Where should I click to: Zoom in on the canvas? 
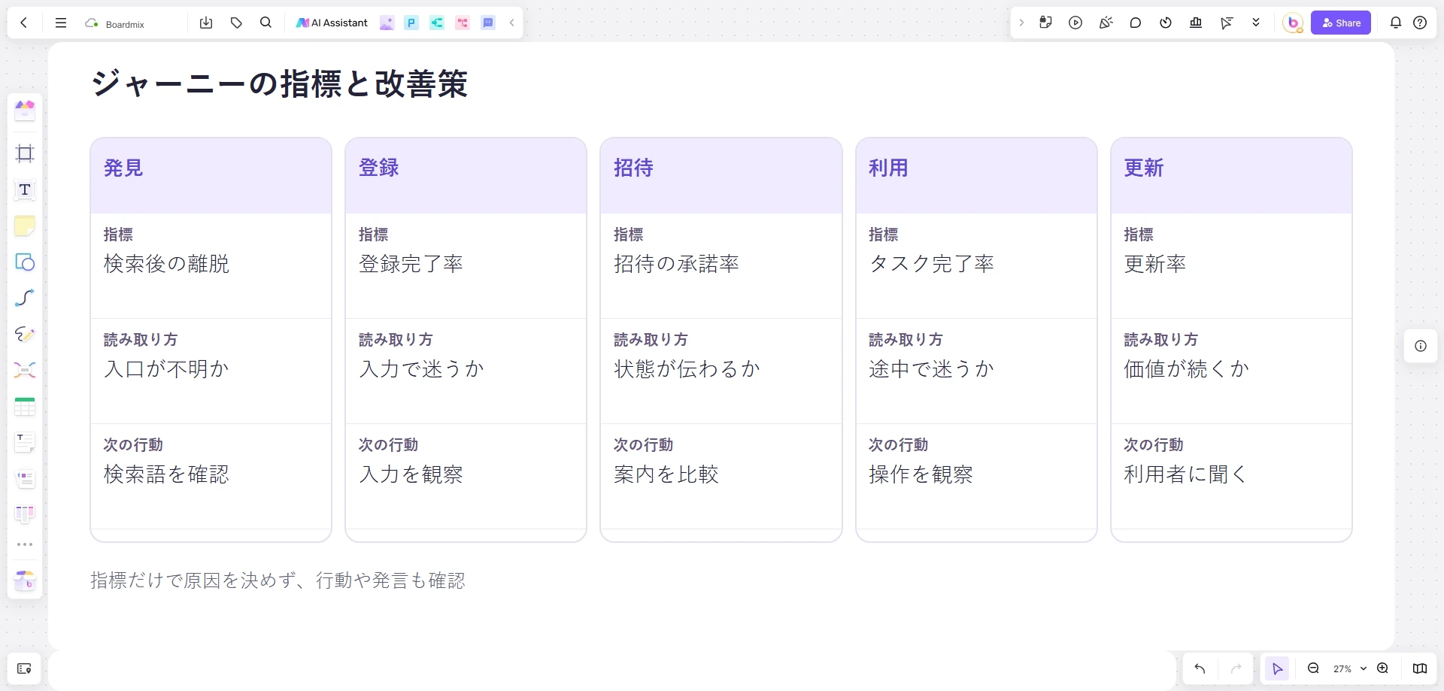pyautogui.click(x=1382, y=668)
